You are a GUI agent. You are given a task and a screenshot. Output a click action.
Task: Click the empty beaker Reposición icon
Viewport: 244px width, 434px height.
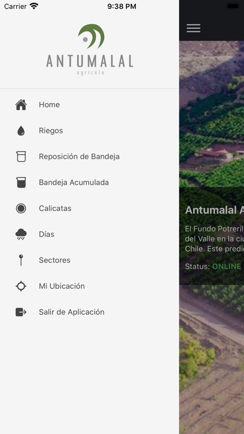[x=21, y=157]
